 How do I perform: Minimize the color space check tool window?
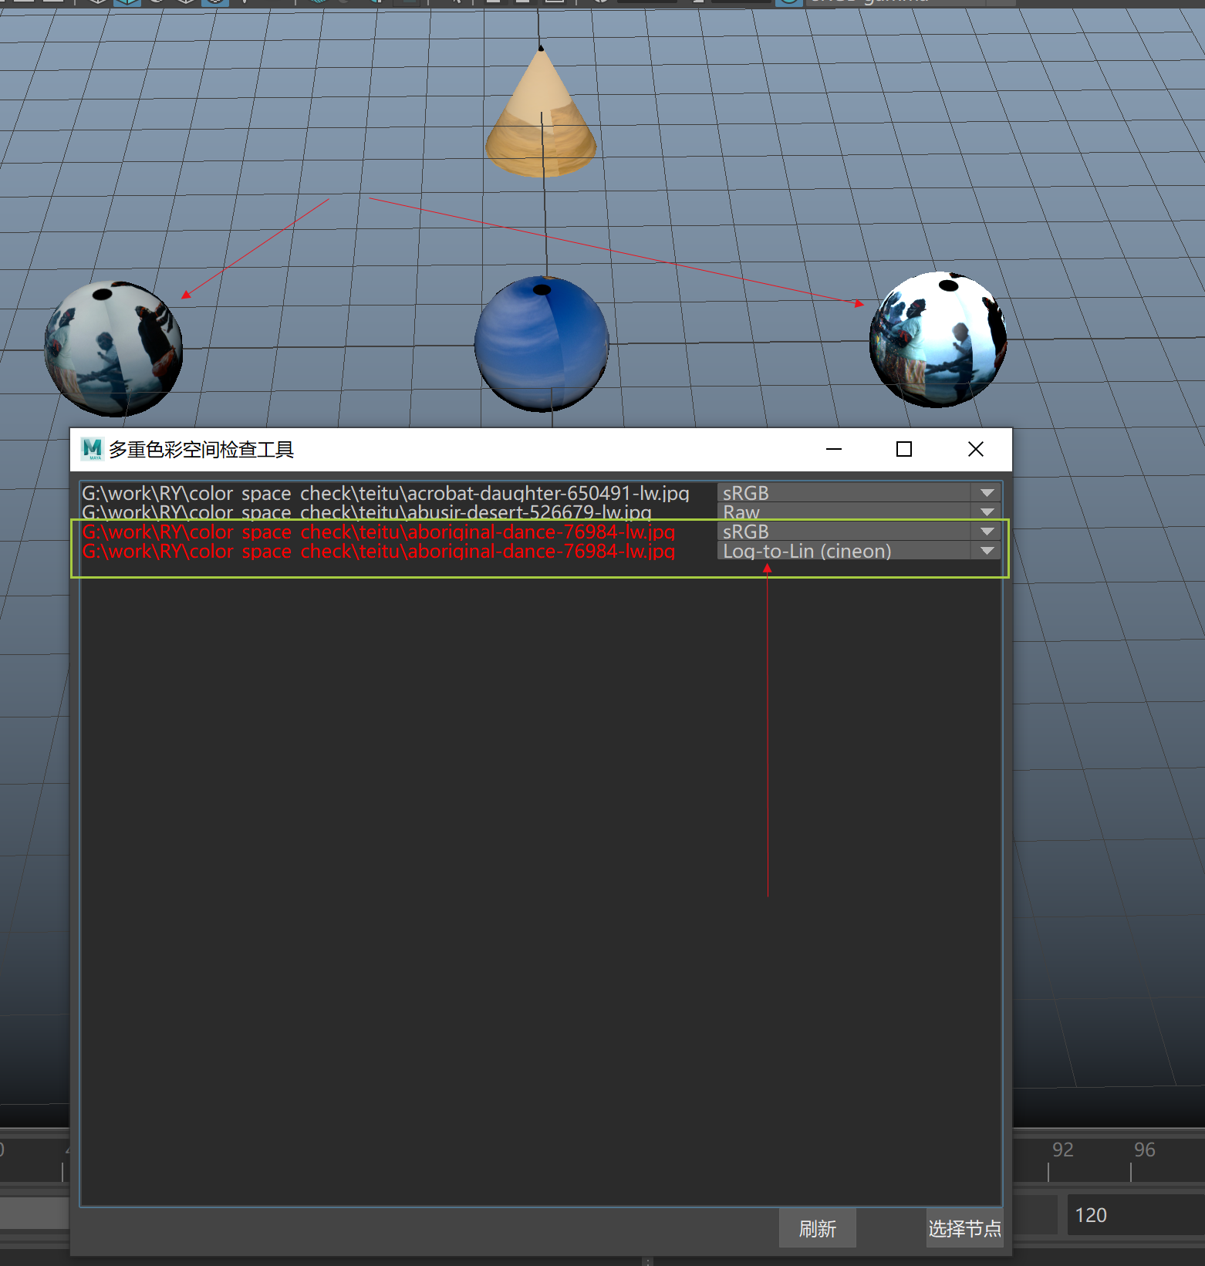(834, 449)
